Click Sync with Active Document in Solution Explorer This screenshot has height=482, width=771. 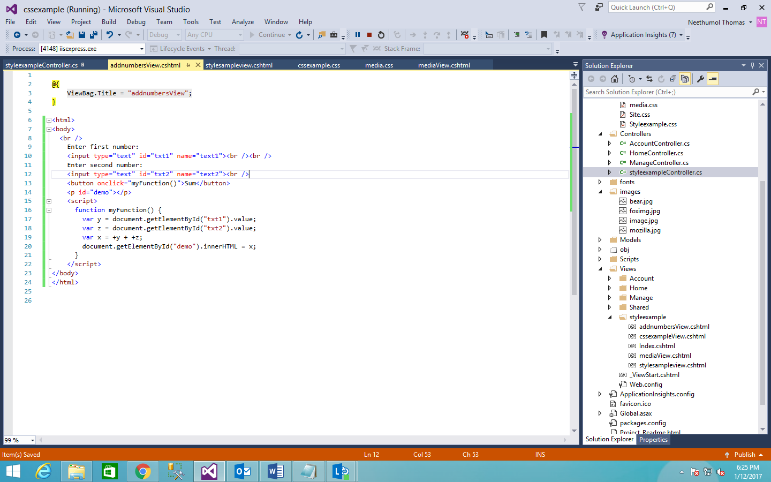click(x=649, y=79)
